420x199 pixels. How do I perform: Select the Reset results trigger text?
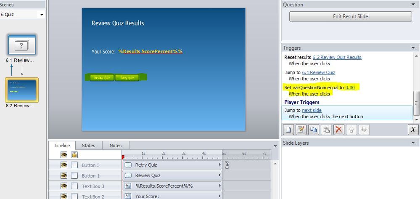tap(298, 57)
